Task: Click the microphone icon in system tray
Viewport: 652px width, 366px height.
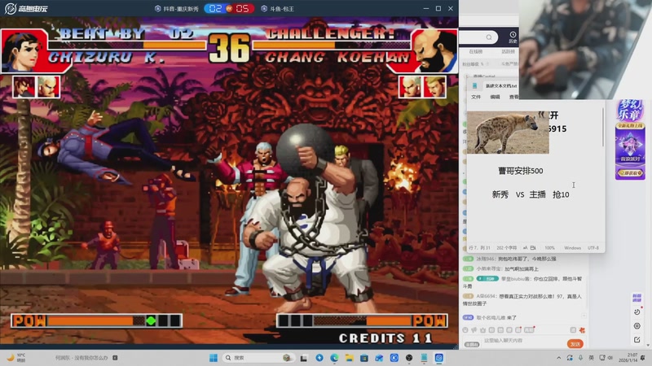Action: (580, 358)
